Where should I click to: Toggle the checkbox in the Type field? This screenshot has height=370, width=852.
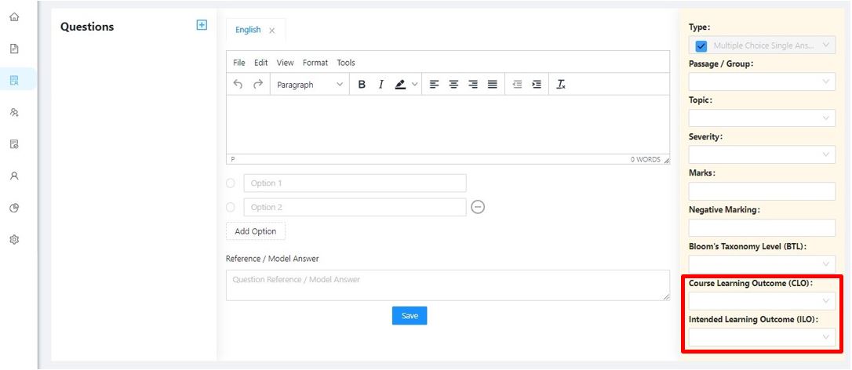point(701,45)
